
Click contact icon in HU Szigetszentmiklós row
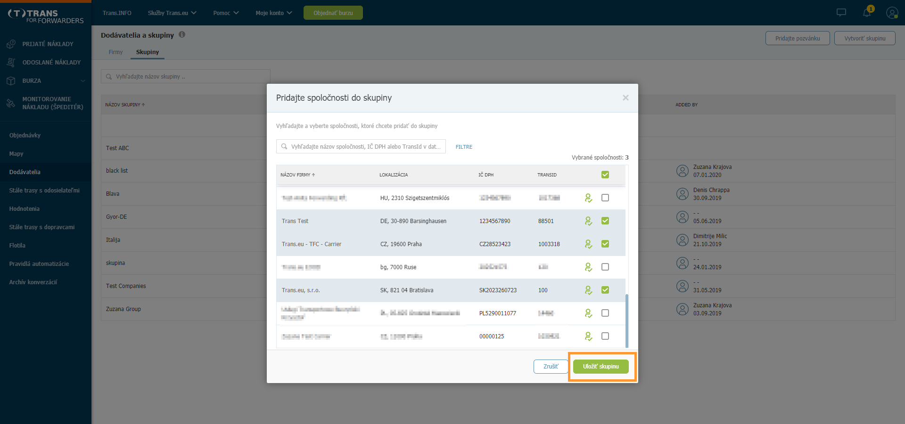(588, 198)
